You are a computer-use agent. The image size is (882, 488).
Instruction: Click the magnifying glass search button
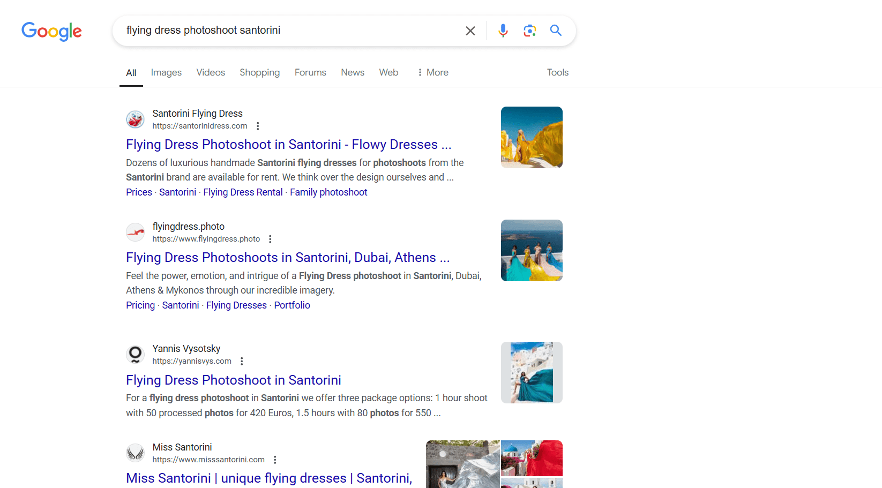coord(556,31)
